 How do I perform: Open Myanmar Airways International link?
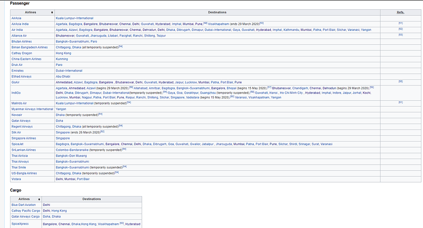[32, 109]
